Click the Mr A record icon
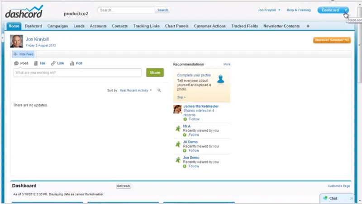The image size is (362, 204). 178,129
